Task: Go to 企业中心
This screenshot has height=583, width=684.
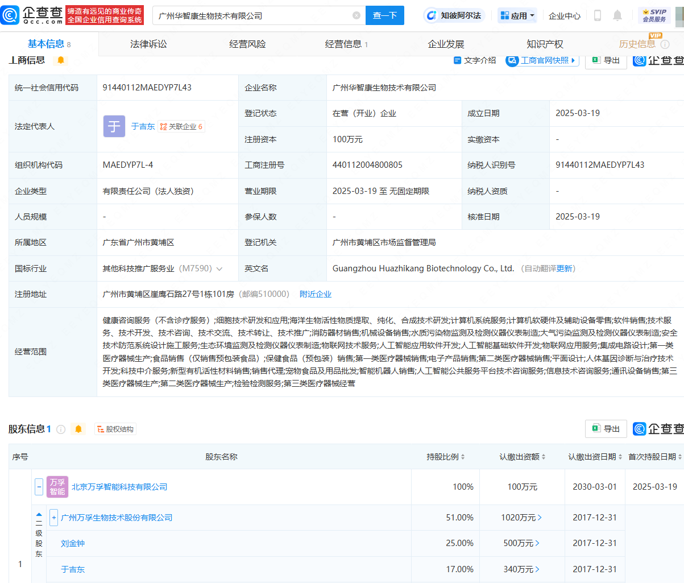Action: [565, 16]
